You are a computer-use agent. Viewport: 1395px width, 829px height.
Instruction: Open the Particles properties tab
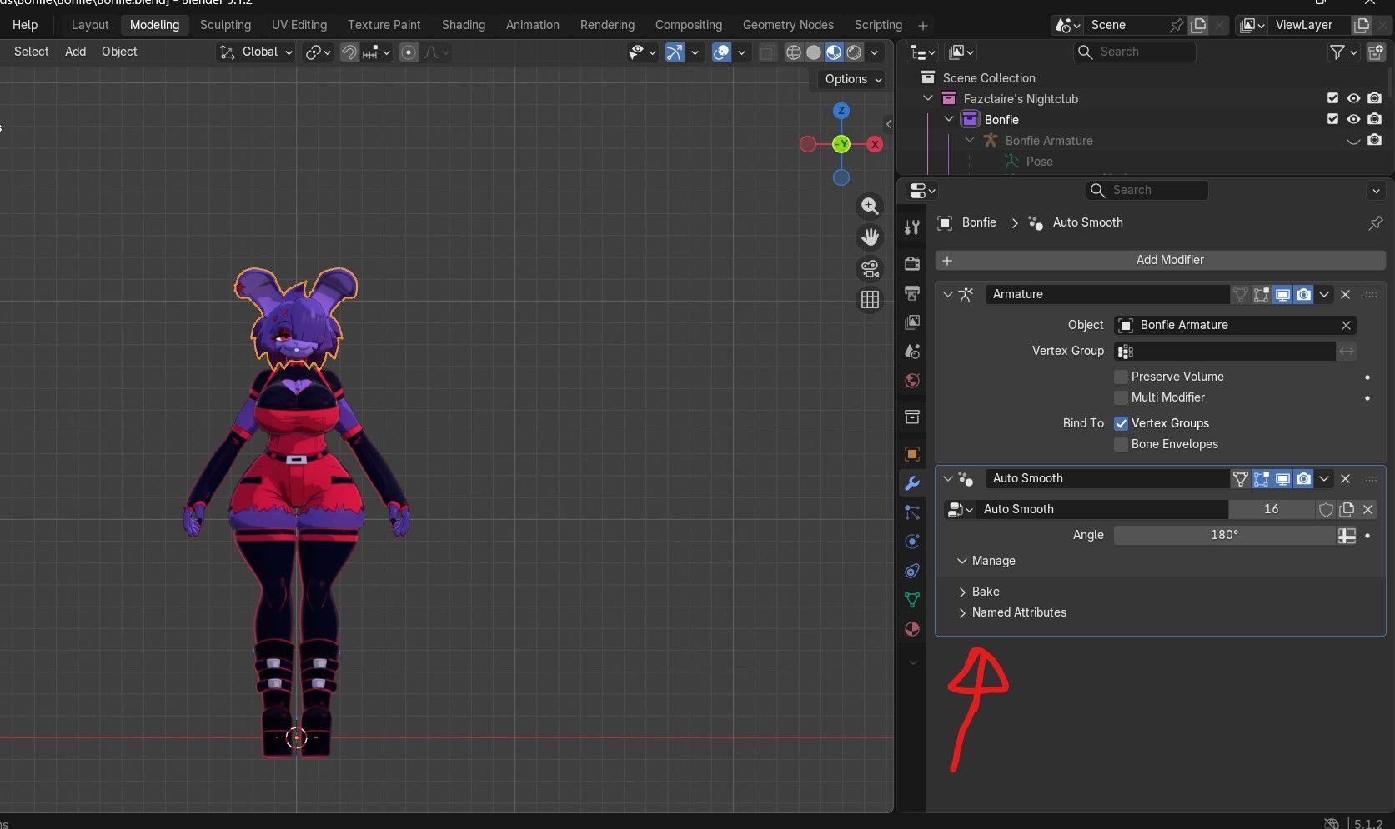coord(912,512)
